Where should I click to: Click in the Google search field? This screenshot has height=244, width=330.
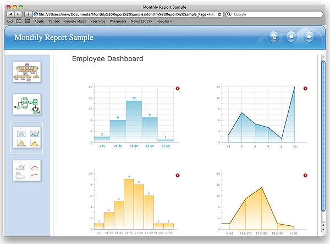click(x=275, y=13)
